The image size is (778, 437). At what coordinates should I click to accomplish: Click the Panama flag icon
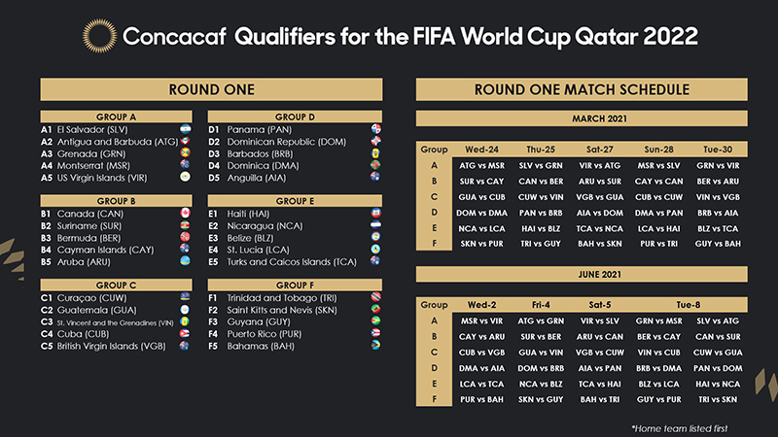tap(376, 129)
